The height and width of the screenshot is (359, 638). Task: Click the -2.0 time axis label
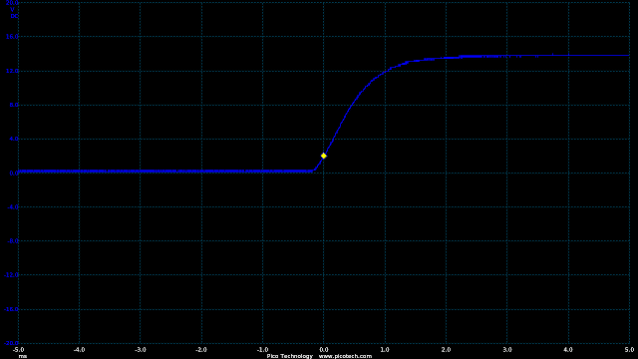pos(201,350)
